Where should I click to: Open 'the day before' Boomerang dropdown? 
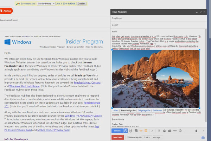point(46,4)
